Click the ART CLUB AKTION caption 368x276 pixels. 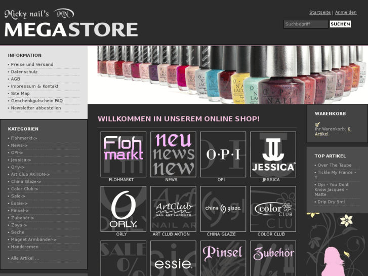[171, 234]
